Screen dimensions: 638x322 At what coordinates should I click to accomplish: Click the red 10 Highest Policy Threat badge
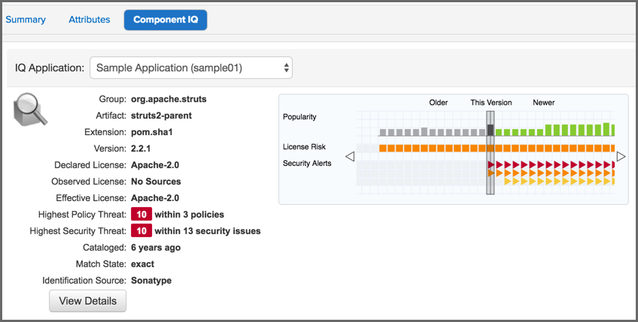141,215
